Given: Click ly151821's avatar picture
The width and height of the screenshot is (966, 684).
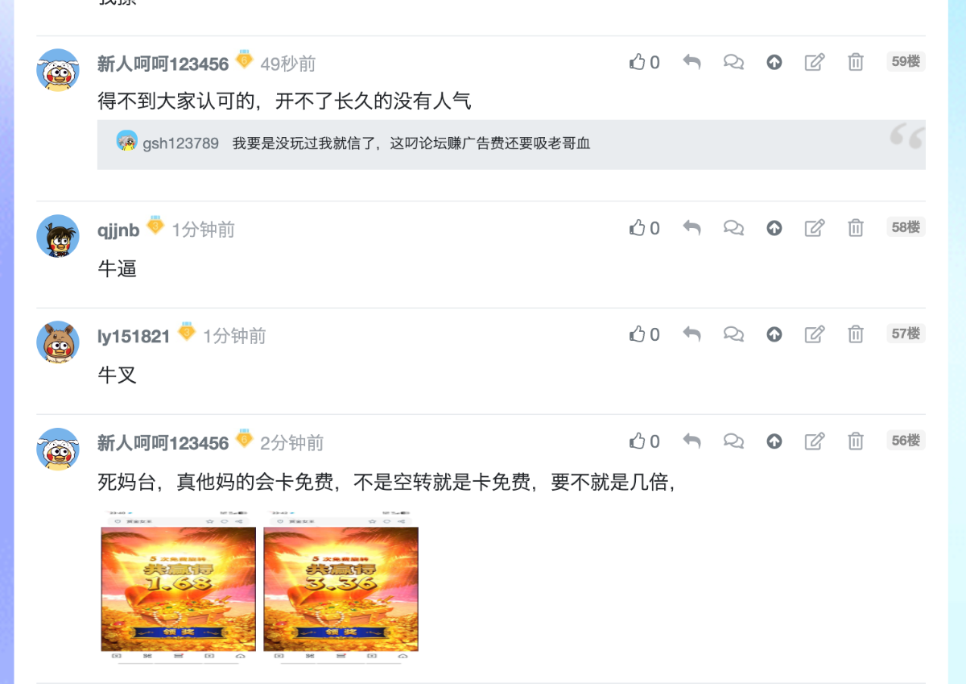Looking at the screenshot, I should click(58, 342).
